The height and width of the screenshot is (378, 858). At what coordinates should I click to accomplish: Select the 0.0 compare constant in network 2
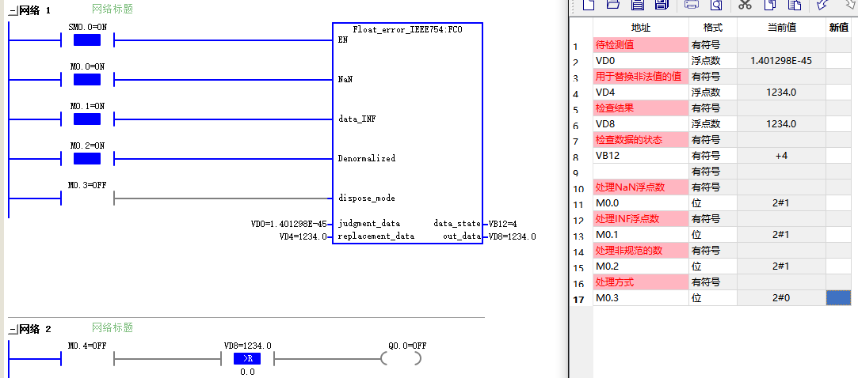tap(247, 372)
